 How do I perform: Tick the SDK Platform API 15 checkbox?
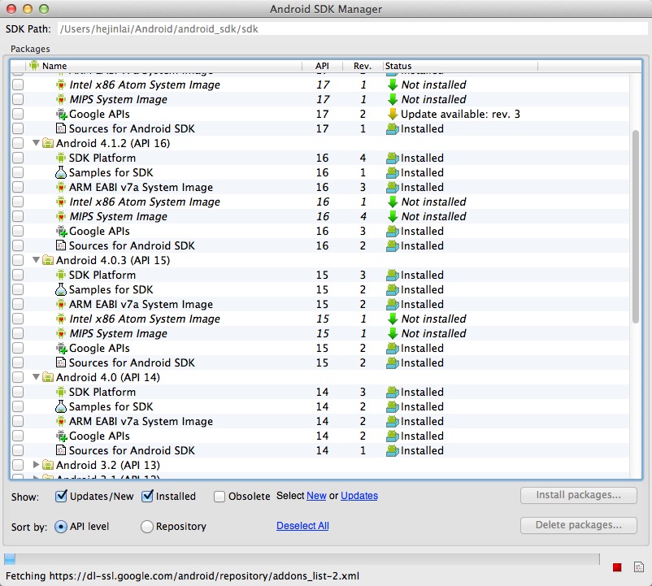pos(18,275)
